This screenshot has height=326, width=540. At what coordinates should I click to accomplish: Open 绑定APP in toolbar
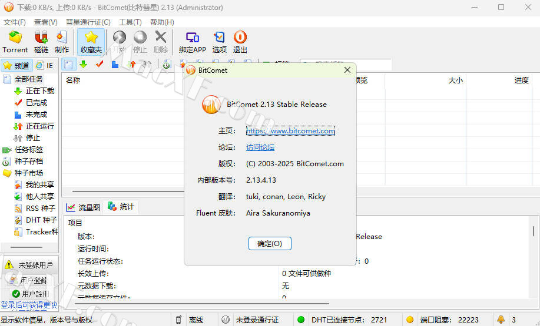pos(192,42)
